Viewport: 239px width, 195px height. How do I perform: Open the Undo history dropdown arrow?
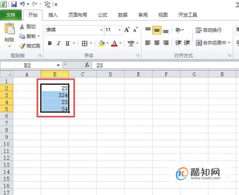28,4
